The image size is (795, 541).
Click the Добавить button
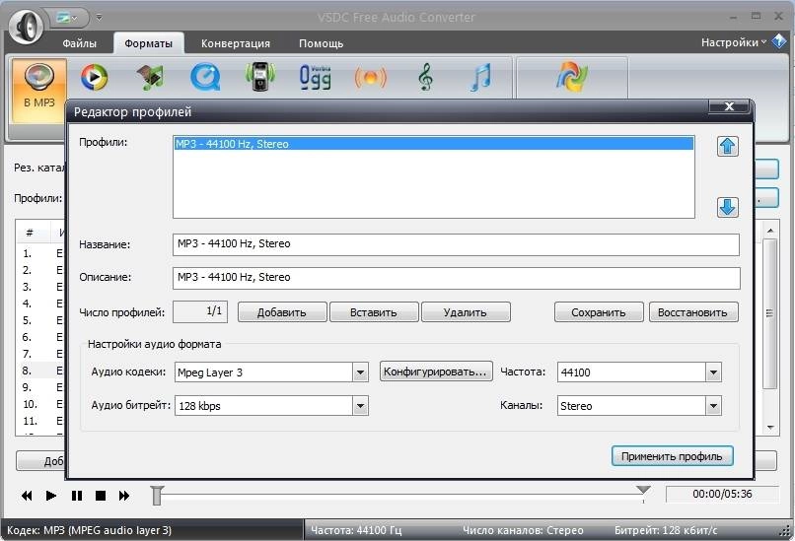282,312
